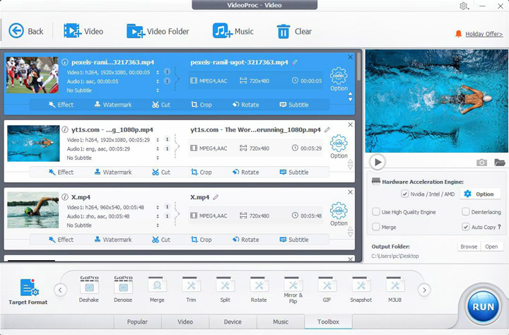Switch to the Video tab
509x335 pixels.
(x=185, y=322)
